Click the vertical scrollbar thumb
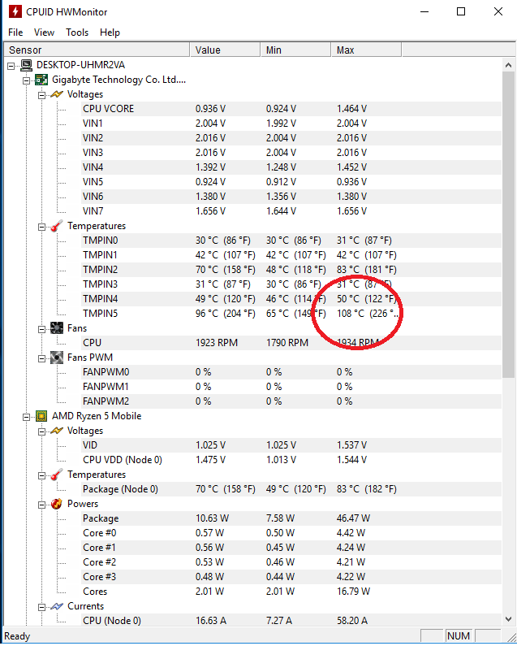The height and width of the screenshot is (646, 517). [508, 224]
